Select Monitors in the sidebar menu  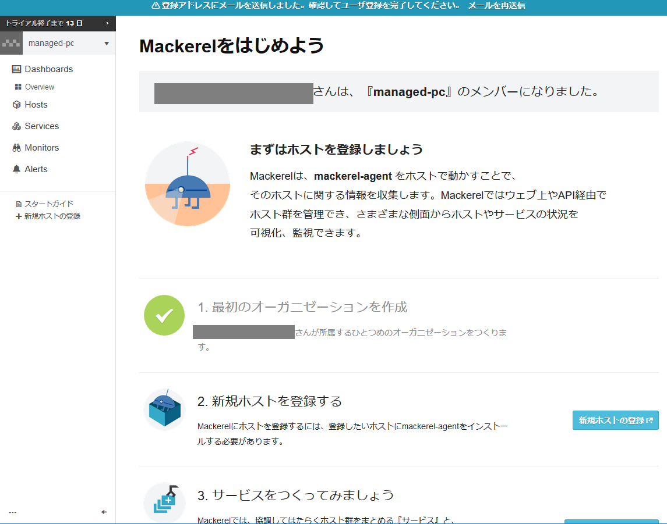[x=42, y=148]
